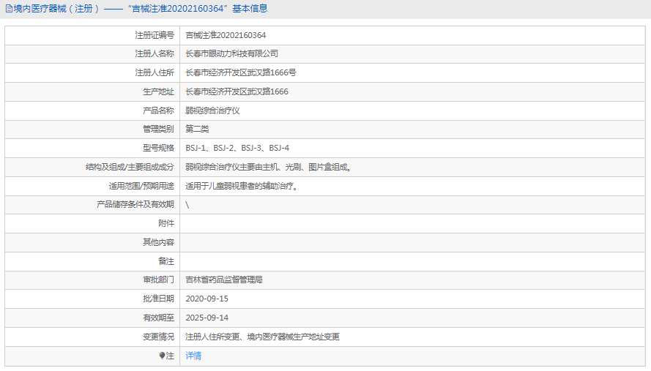Click change record 注册人住所变更、境内医疗器械生产地址变更

coord(262,337)
